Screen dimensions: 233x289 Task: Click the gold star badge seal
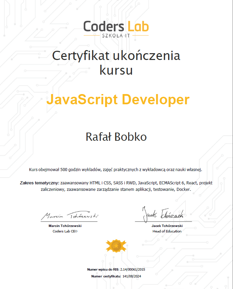[x=116, y=246]
